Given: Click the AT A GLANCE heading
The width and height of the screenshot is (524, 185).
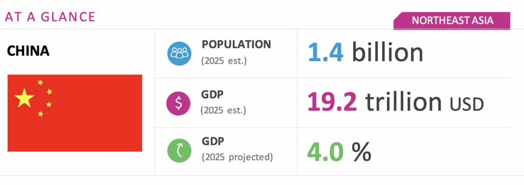Looking at the screenshot, I should click(x=50, y=17).
